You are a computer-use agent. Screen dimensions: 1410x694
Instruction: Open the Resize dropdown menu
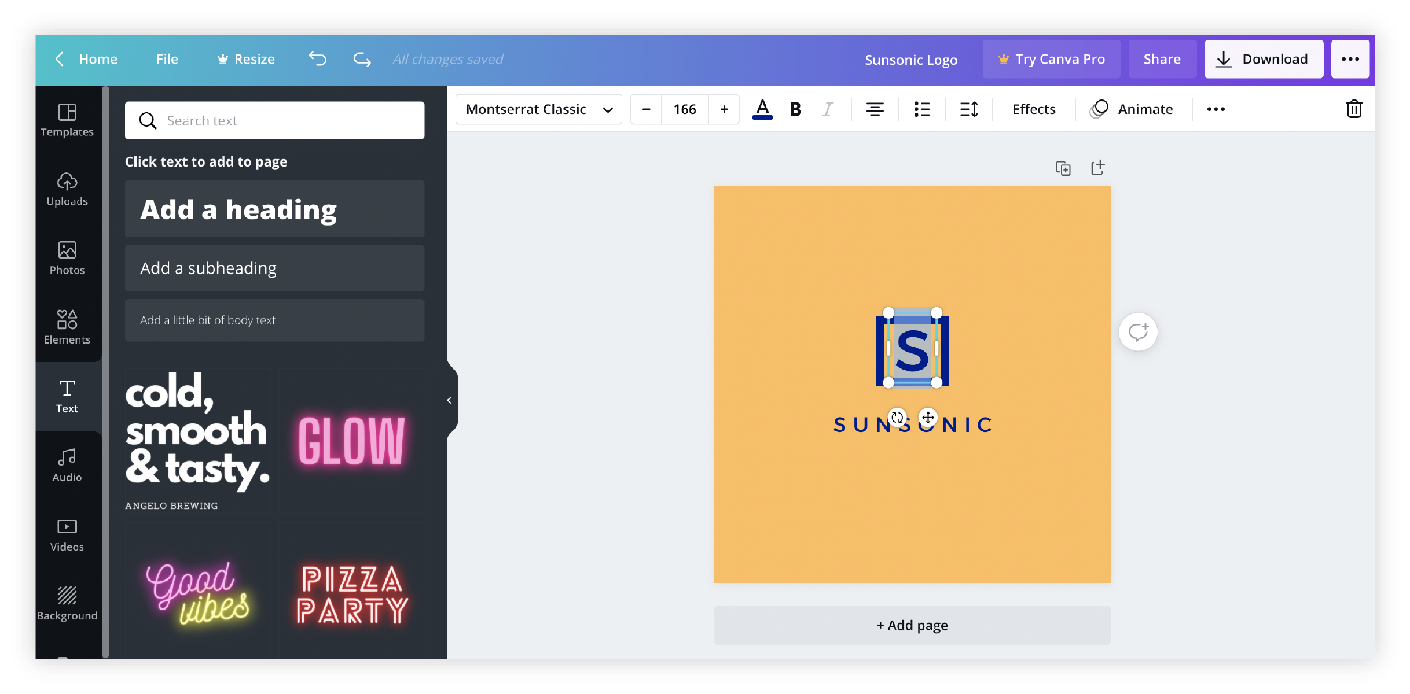[x=253, y=58]
